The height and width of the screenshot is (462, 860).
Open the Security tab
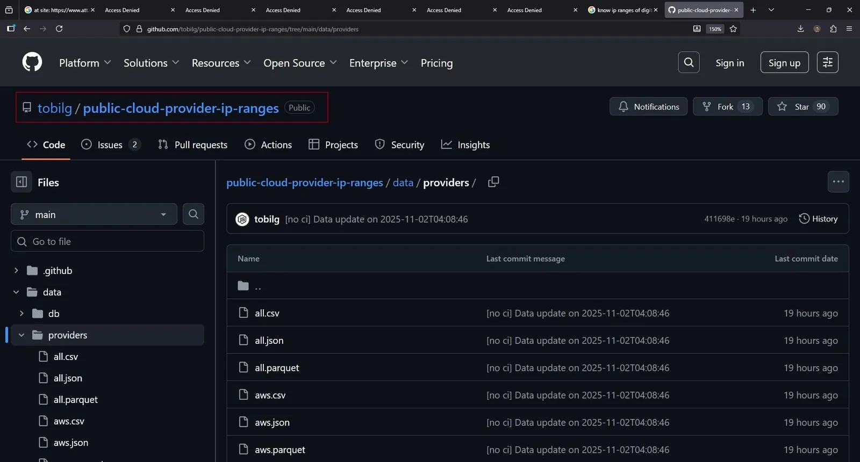click(x=399, y=145)
